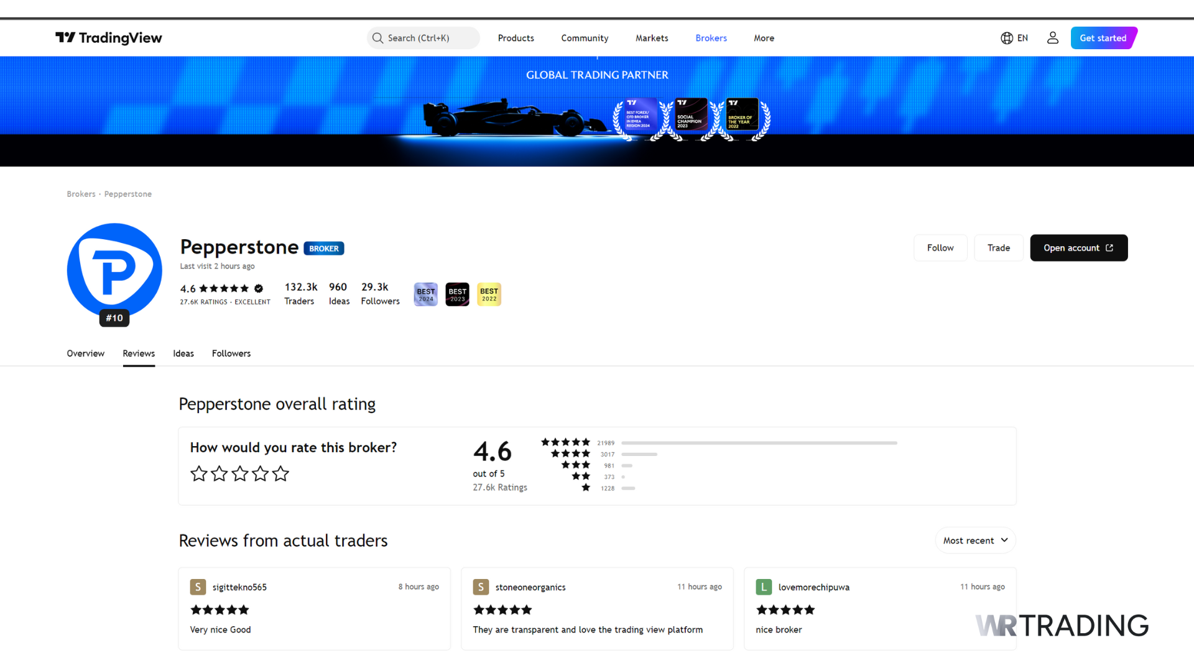1194x671 pixels.
Task: Click the Open account button
Action: click(1079, 248)
